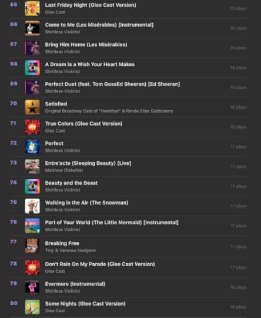
Task: Open Don't Rain On My Parade track
Action: (100, 264)
